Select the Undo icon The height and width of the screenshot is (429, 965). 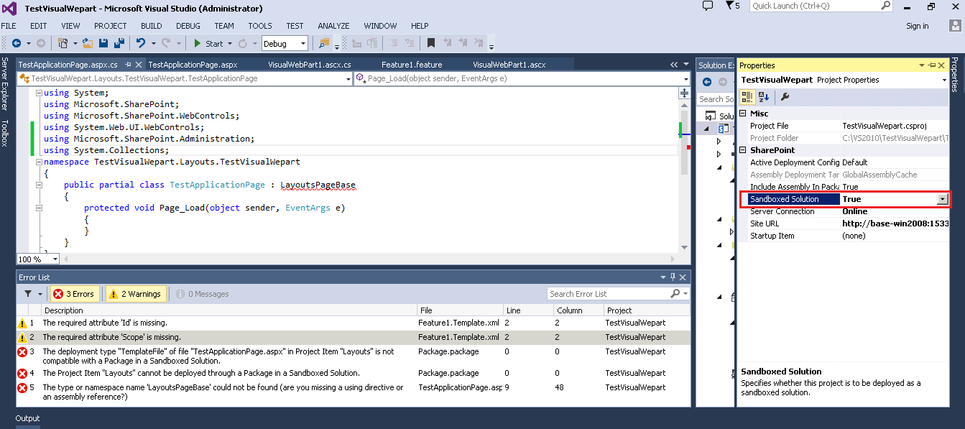click(x=142, y=43)
